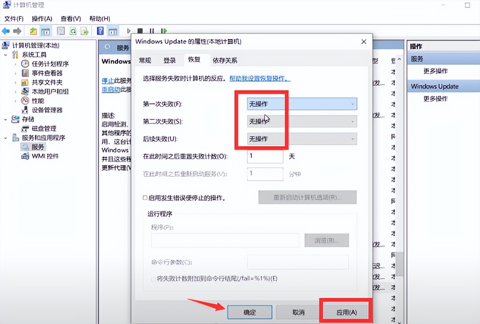The image size is (480, 324).
Task: Open help using the blue question mark icon
Action: pyautogui.click(x=100, y=31)
